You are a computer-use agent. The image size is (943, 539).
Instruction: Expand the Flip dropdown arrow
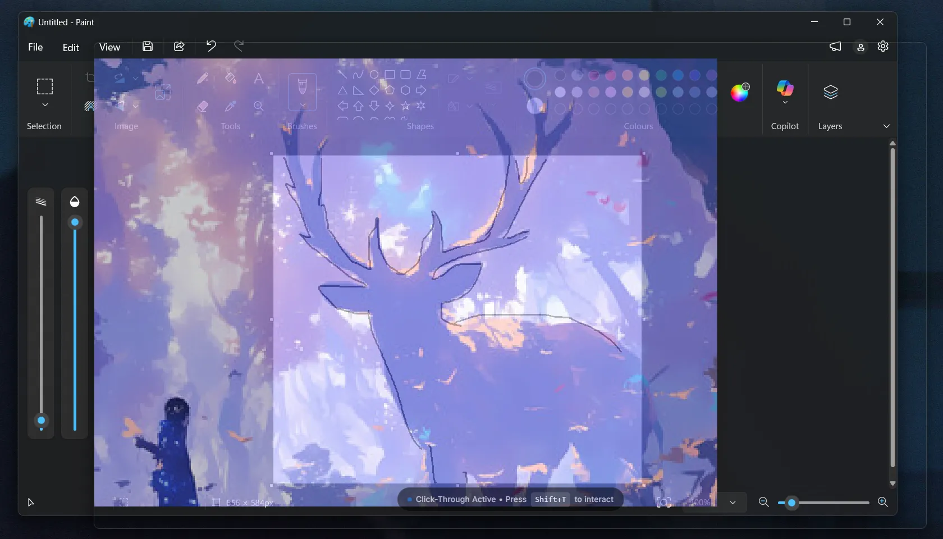(x=135, y=106)
